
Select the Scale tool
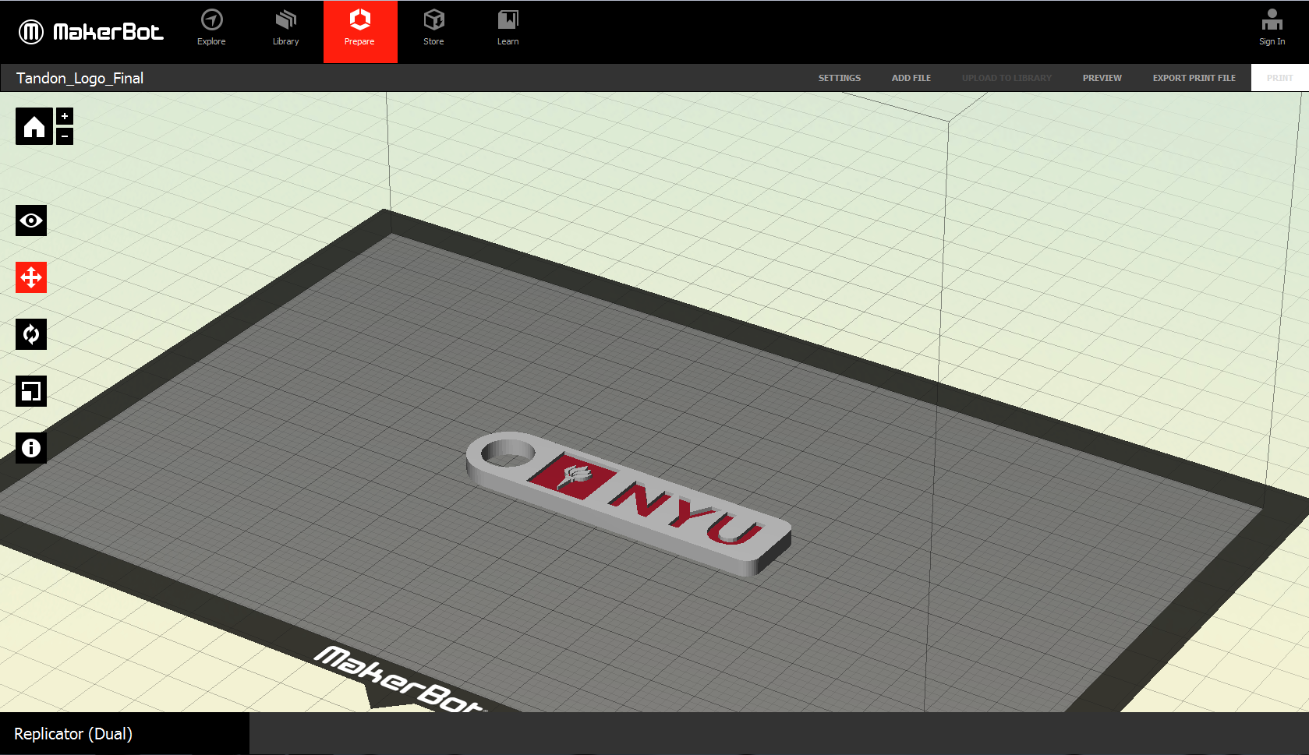pos(31,391)
